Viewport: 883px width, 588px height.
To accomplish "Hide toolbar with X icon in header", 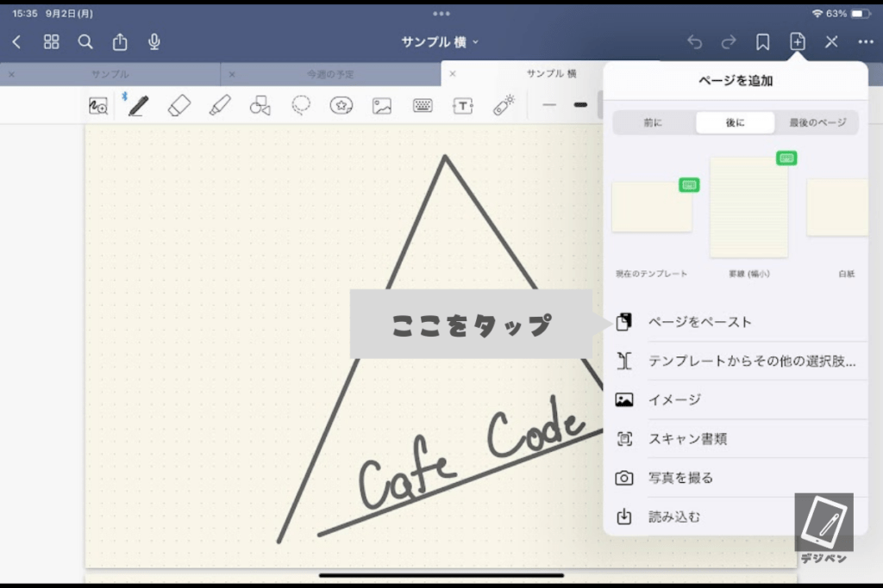I will [831, 41].
